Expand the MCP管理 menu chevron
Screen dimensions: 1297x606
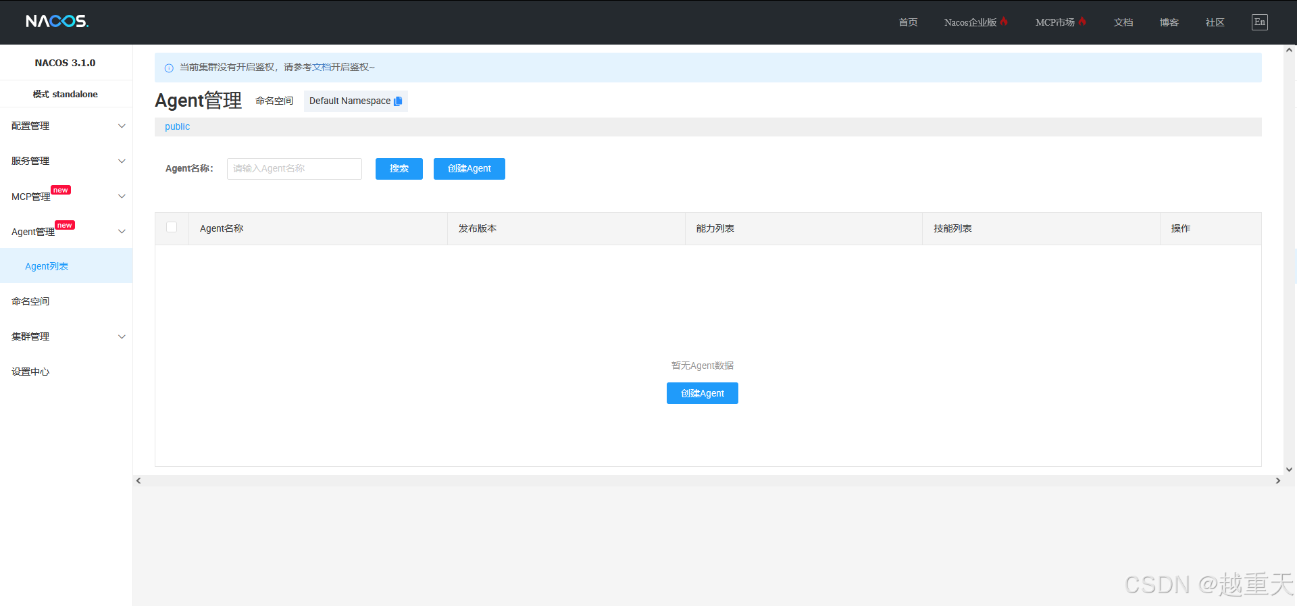[122, 197]
